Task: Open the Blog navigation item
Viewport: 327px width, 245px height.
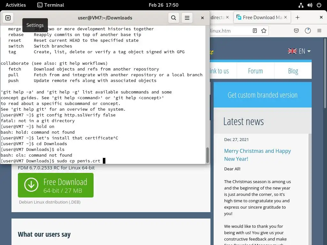Action: tap(293, 71)
